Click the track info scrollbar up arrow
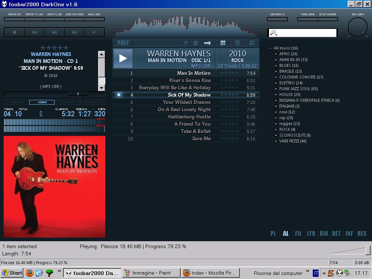The height and width of the screenshot is (279, 372). (102, 54)
